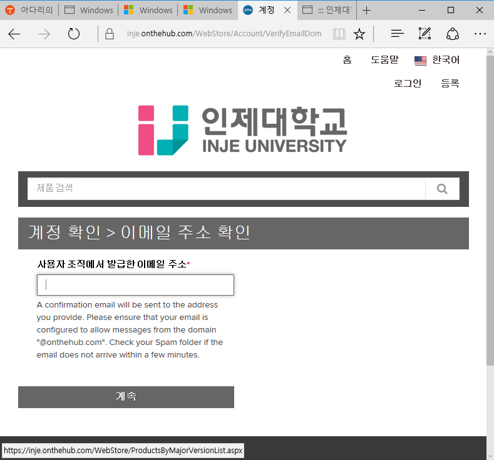Go back with the browser back arrow
494x460 pixels.
[x=14, y=34]
